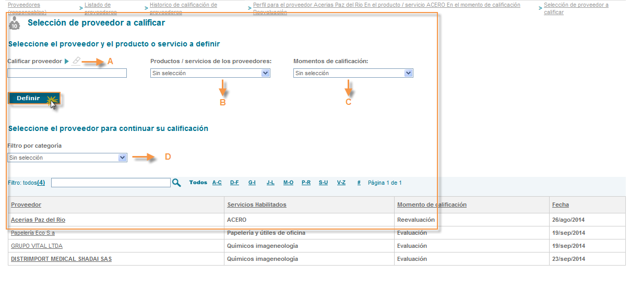Type in the Calificar proveedor text field
Image resolution: width=630 pixels, height=288 pixels.
point(67,74)
